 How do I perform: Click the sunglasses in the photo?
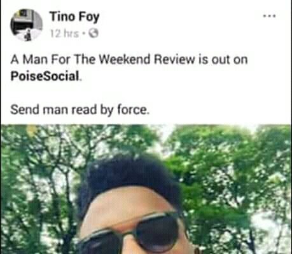tap(132, 233)
